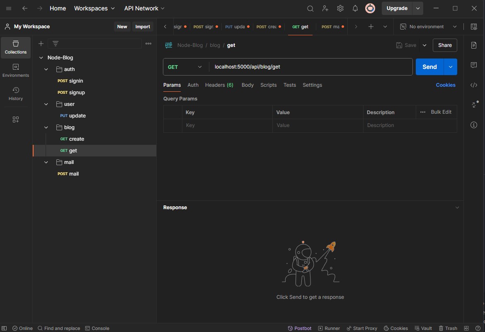The width and height of the screenshot is (485, 332).
Task: Open the request comments icon
Action: (x=474, y=65)
